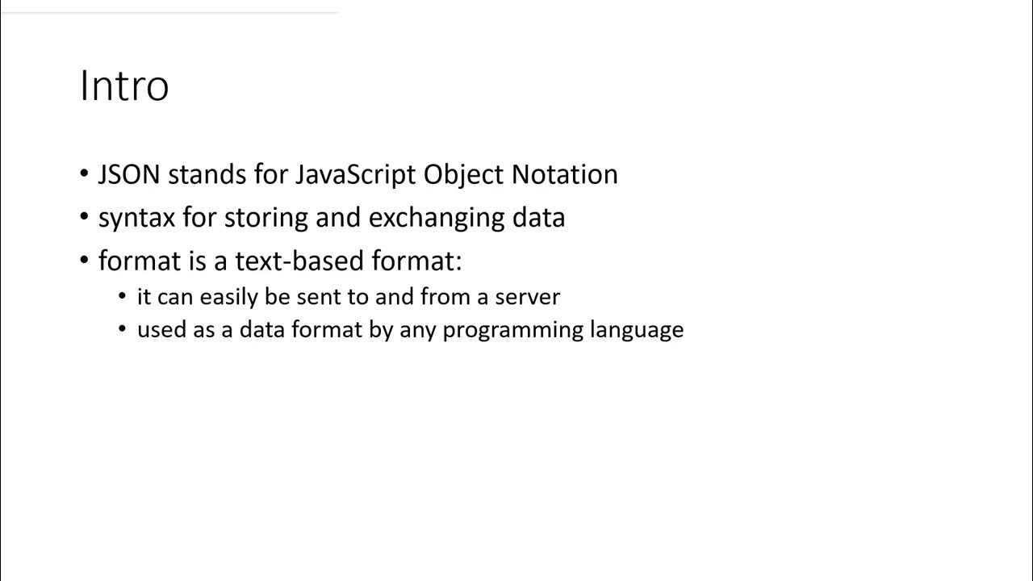Click the word "data" ending second bullet
The image size is (1033, 581).
538,218
